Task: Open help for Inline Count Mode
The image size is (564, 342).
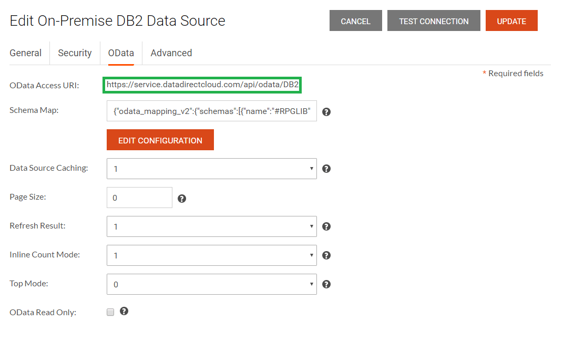Action: click(326, 255)
